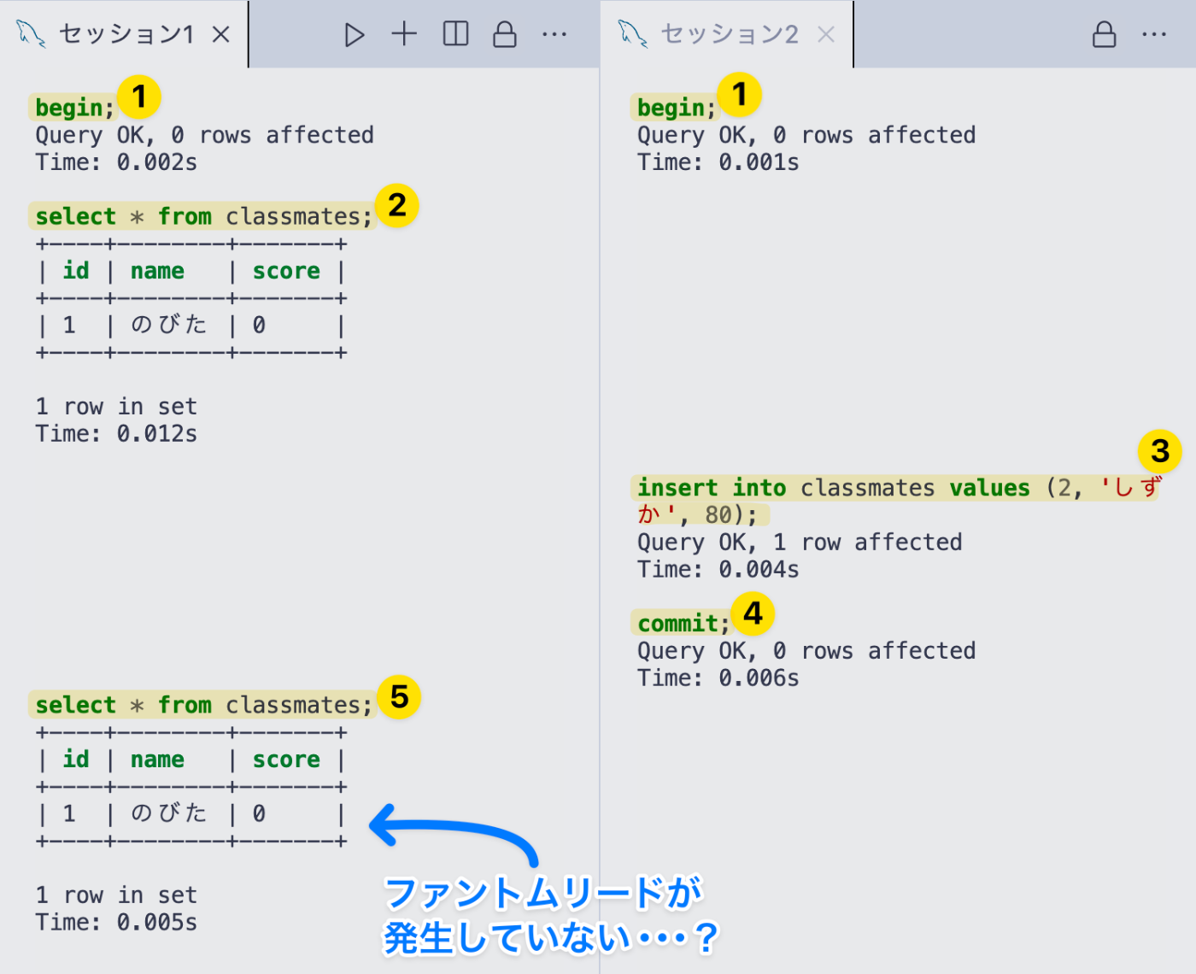Click the begin; statement in セッション2
1196x974 pixels.
677,108
